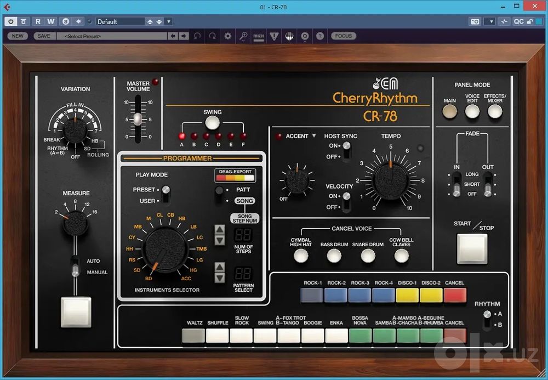
Task: Toggle the Host Sync On/Off switch
Action: (346, 151)
